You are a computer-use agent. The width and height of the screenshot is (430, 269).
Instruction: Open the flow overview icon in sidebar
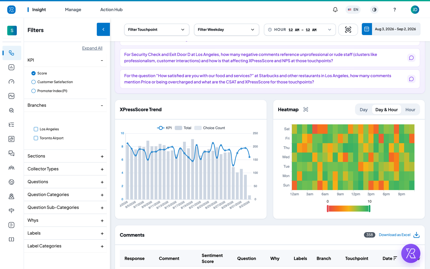tap(11, 53)
